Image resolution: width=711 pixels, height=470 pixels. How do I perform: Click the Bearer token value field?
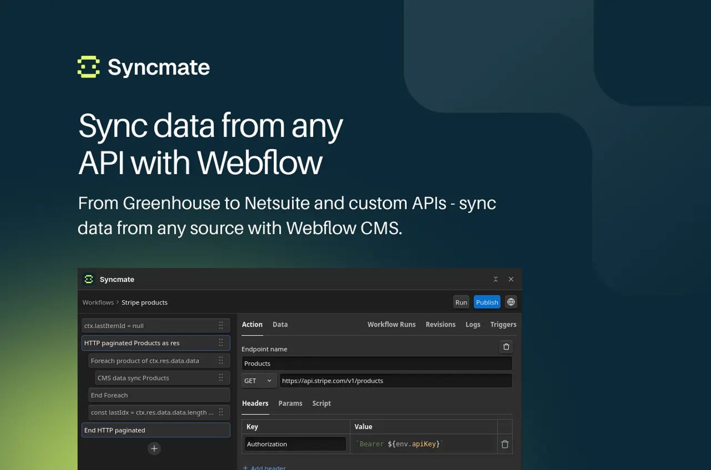tap(423, 444)
